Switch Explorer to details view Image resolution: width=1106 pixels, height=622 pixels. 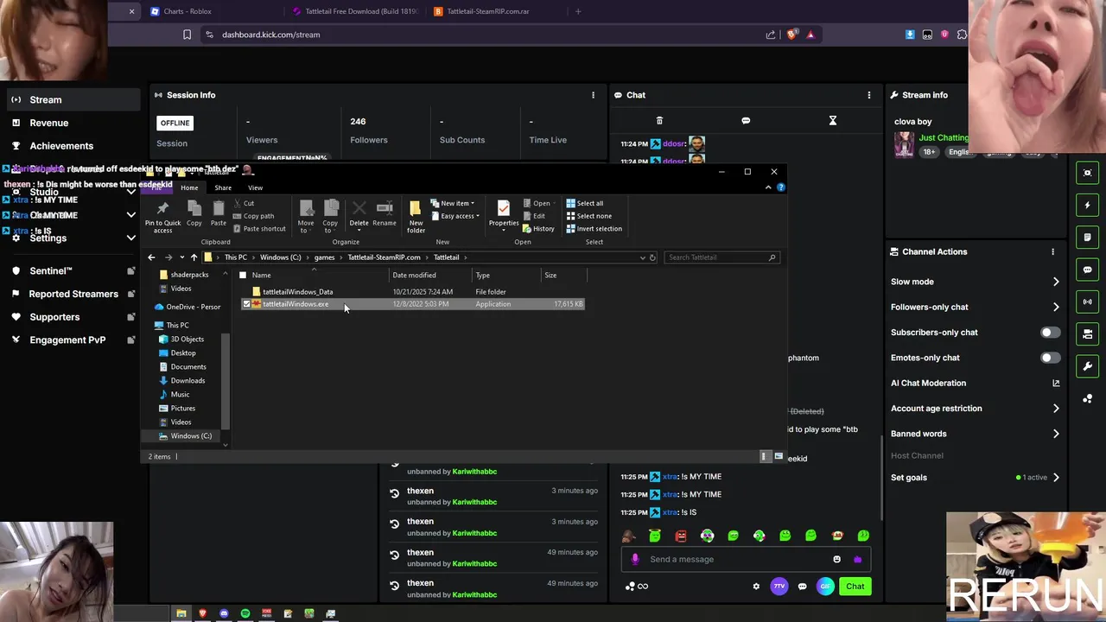pyautogui.click(x=764, y=456)
